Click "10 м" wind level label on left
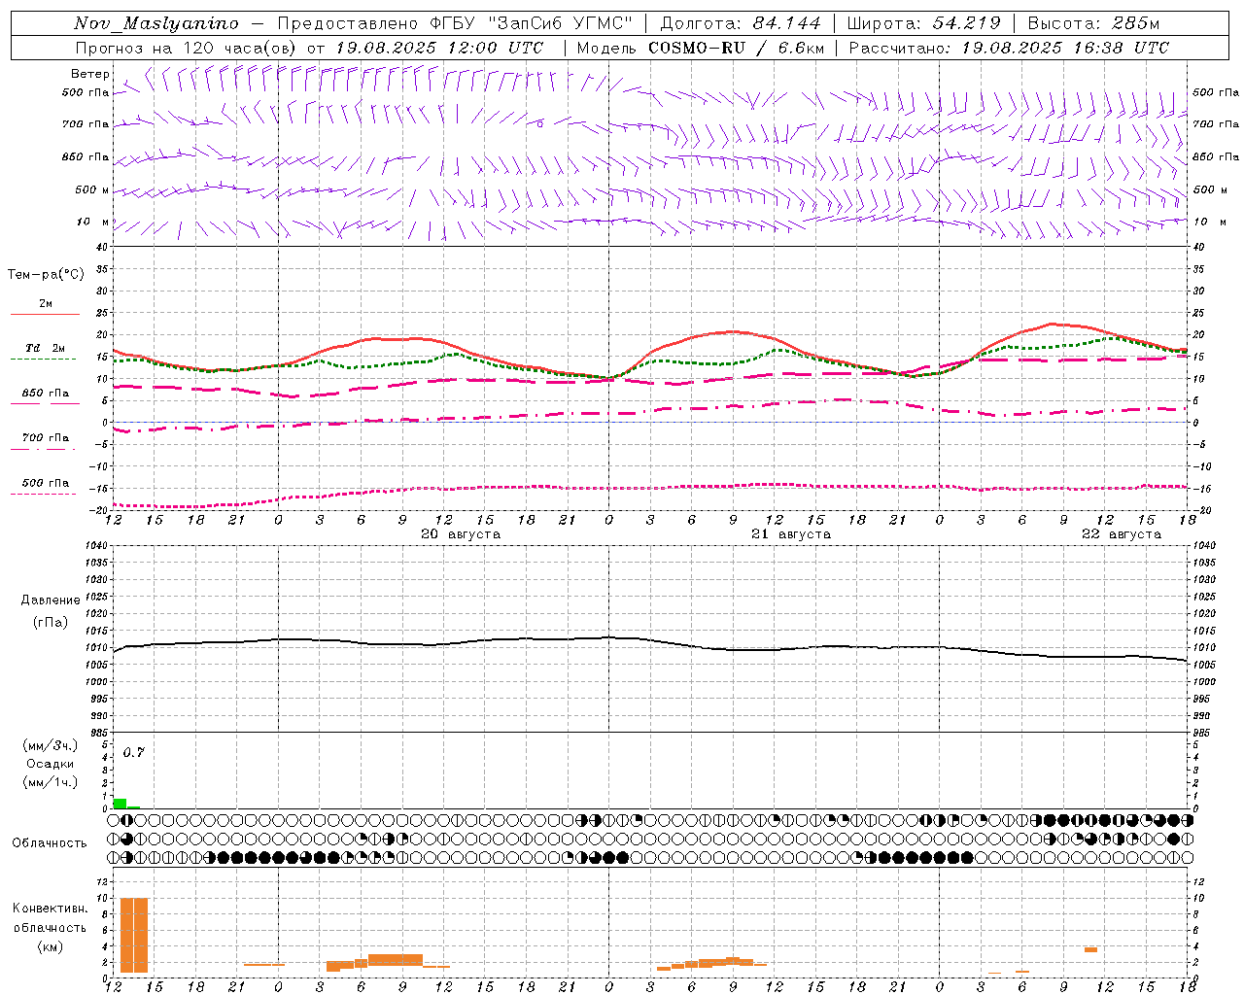The image size is (1244, 995). point(92,222)
